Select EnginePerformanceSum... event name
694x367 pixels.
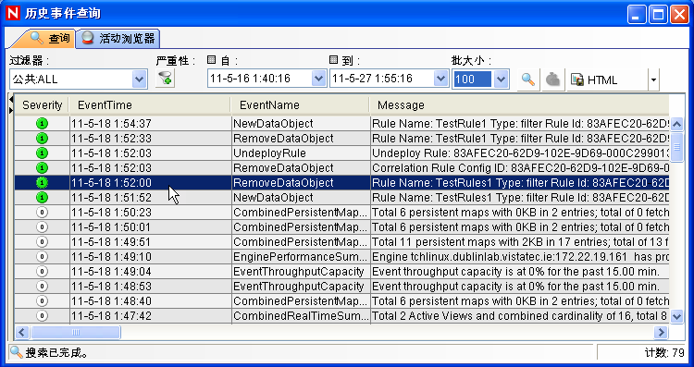coord(300,257)
